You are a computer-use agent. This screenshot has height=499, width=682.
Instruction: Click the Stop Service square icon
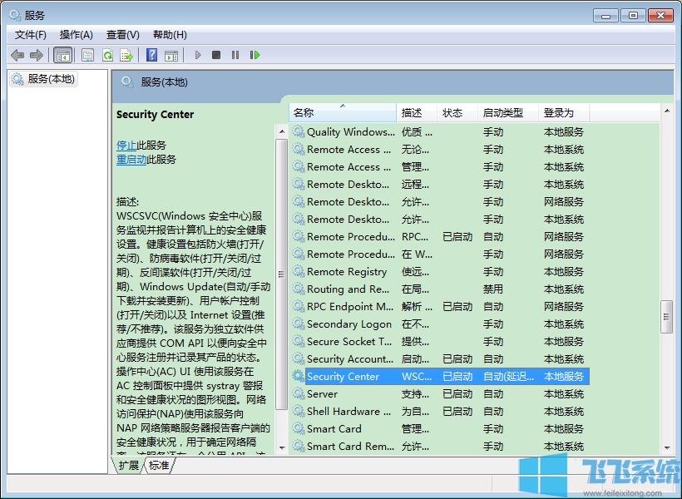tap(216, 54)
